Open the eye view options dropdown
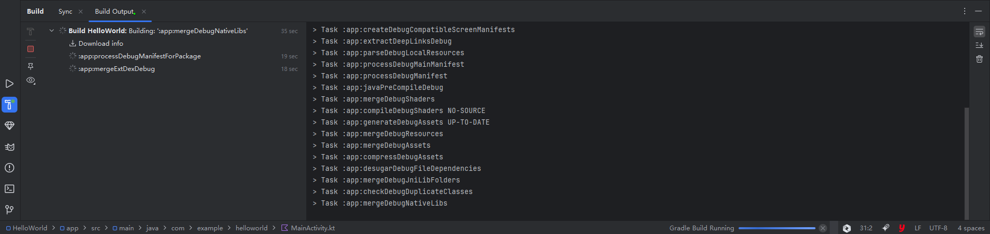 pos(31,80)
